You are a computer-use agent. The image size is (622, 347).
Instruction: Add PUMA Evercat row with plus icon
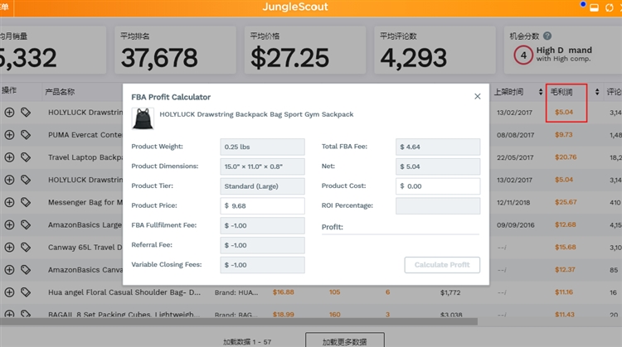(x=9, y=135)
